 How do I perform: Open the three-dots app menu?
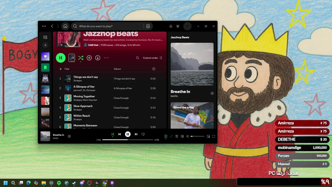44,26
